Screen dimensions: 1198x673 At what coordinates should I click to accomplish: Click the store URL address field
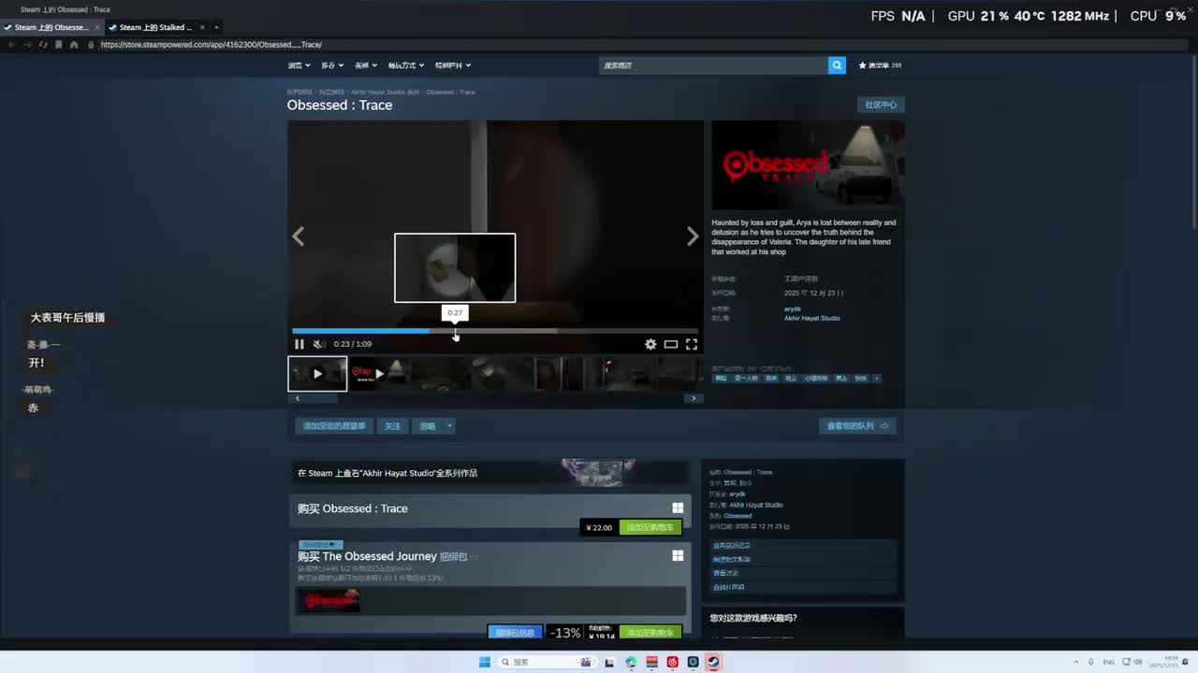(636, 44)
